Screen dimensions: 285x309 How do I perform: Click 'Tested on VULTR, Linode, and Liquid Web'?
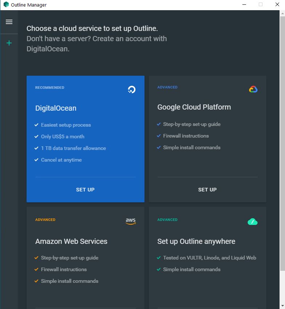pos(210,258)
